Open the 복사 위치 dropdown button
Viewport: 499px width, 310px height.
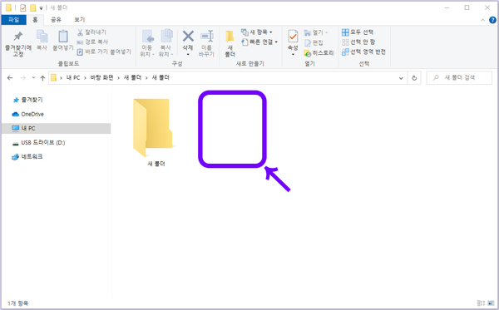point(166,43)
